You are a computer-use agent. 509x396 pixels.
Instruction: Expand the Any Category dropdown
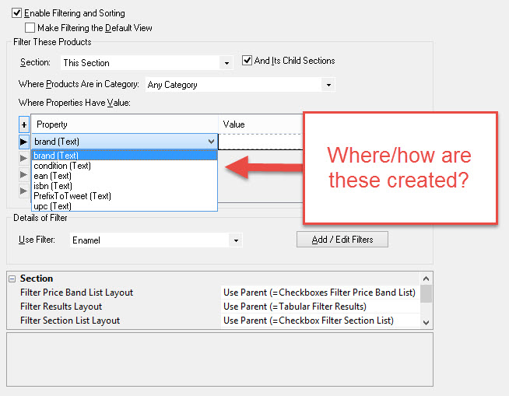[x=328, y=85]
